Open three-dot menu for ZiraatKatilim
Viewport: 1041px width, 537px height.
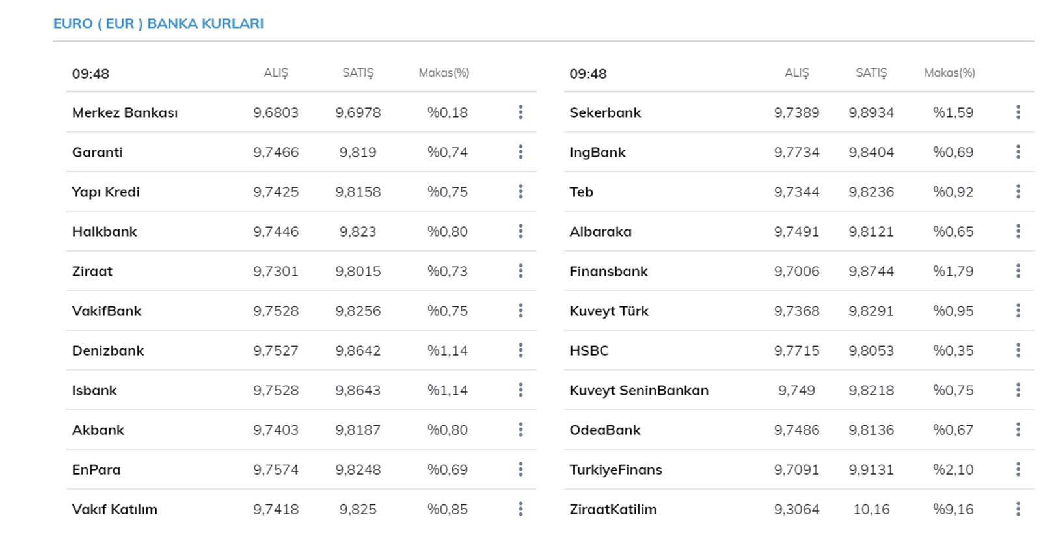click(x=1018, y=509)
